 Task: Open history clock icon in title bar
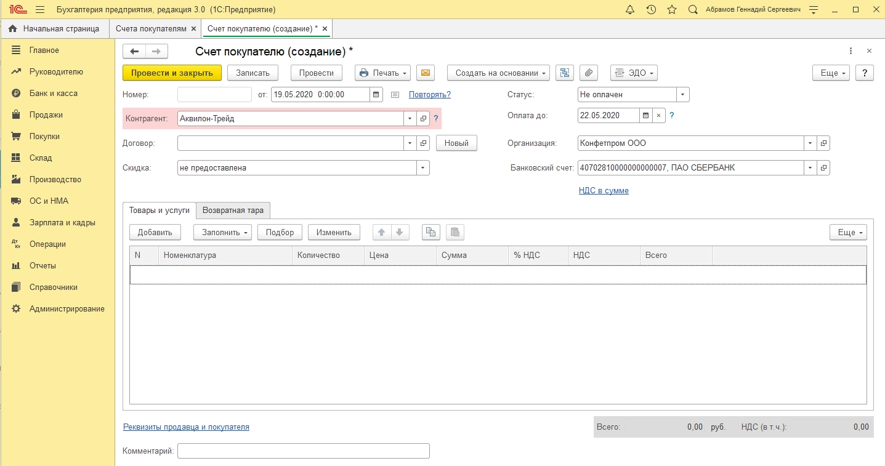click(651, 10)
